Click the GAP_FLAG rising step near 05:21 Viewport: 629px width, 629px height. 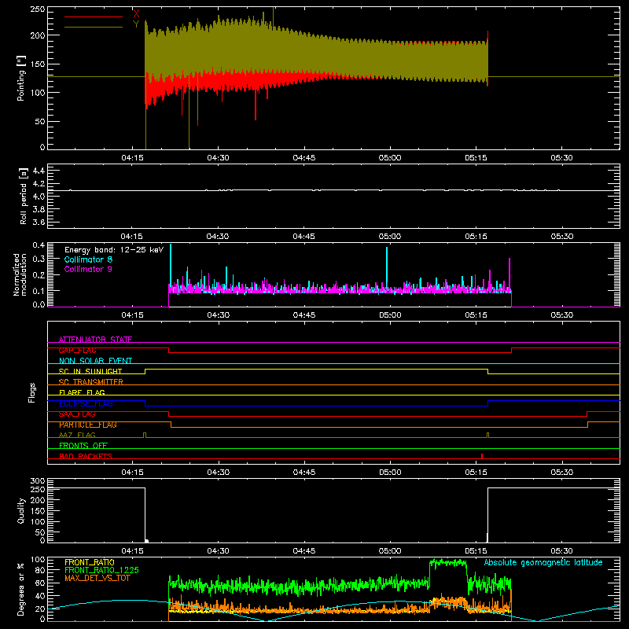(x=512, y=350)
